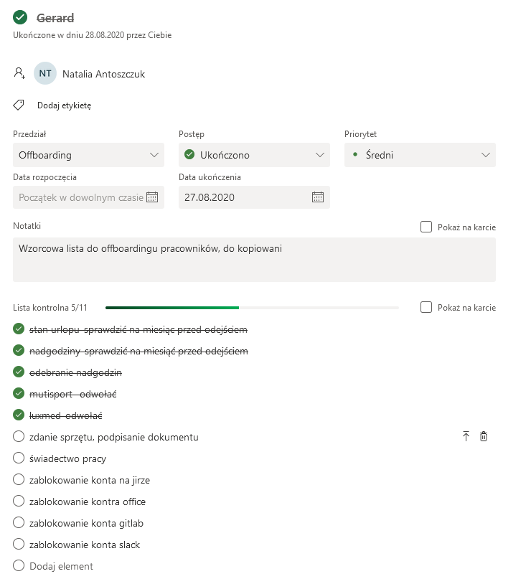Click the checklist progress bar
The width and height of the screenshot is (531, 584).
(x=252, y=308)
